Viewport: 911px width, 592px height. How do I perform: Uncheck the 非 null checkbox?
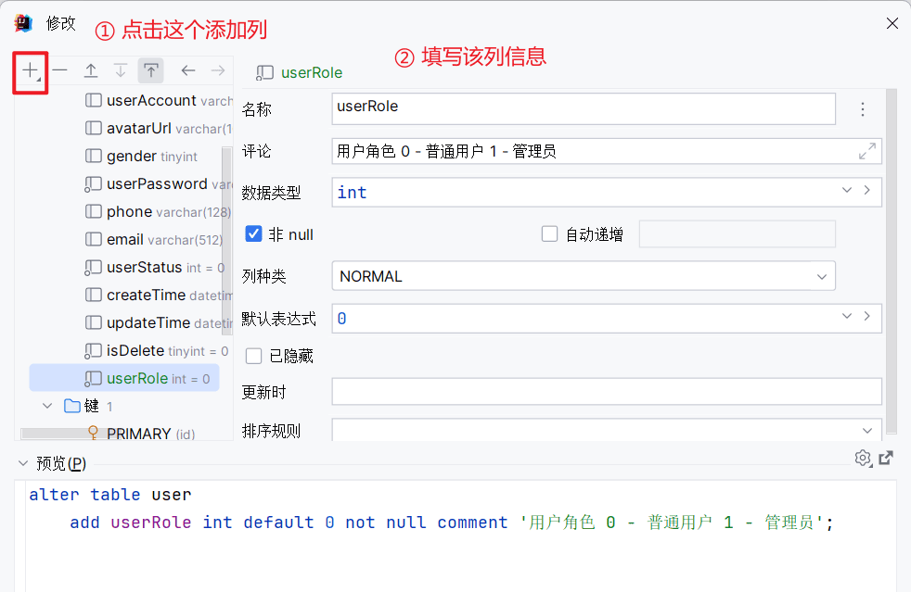(x=253, y=233)
